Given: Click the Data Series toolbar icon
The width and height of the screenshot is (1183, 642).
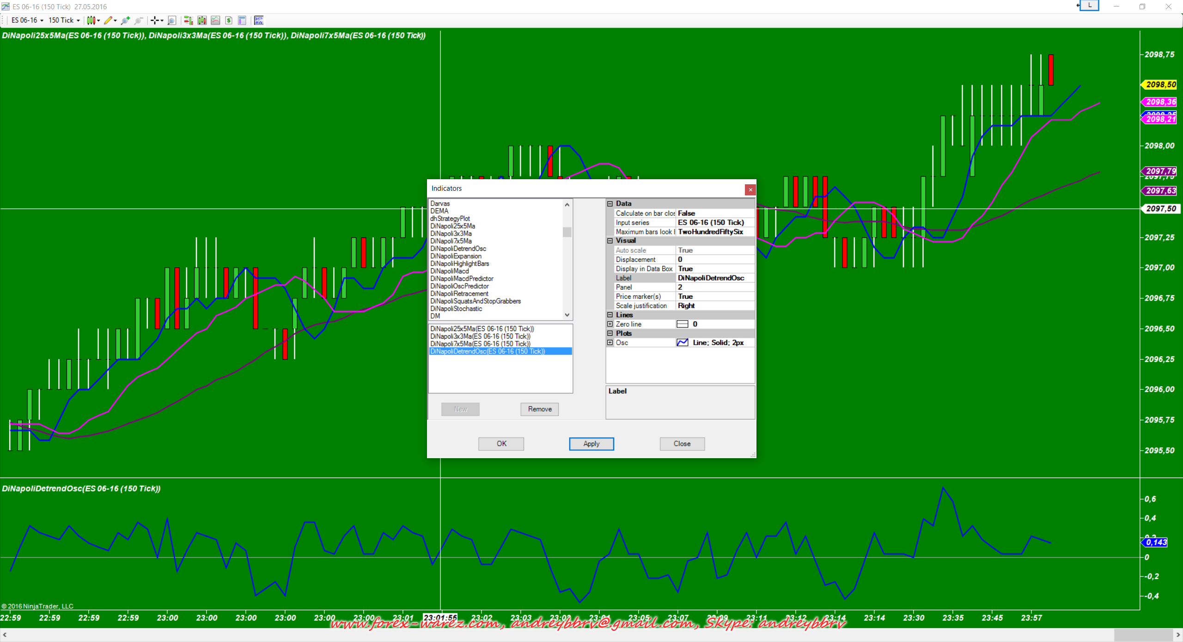Looking at the screenshot, I should [x=202, y=20].
